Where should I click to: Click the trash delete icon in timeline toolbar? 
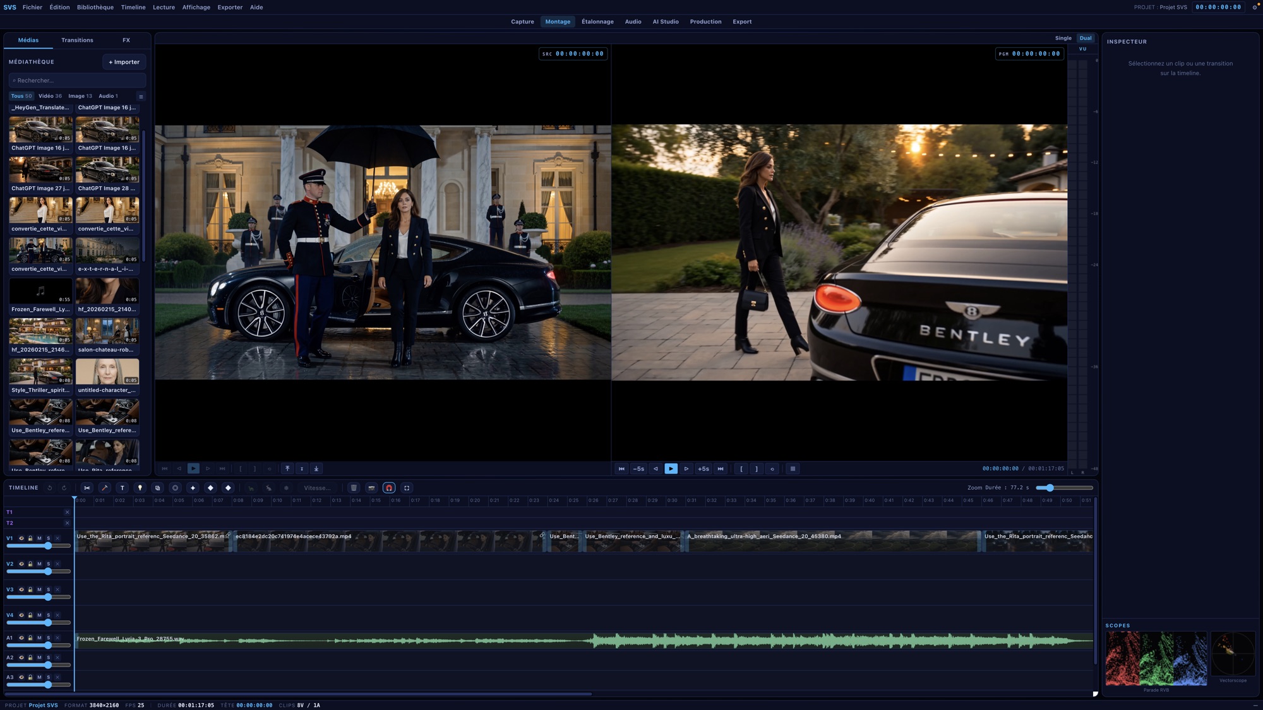(x=354, y=488)
